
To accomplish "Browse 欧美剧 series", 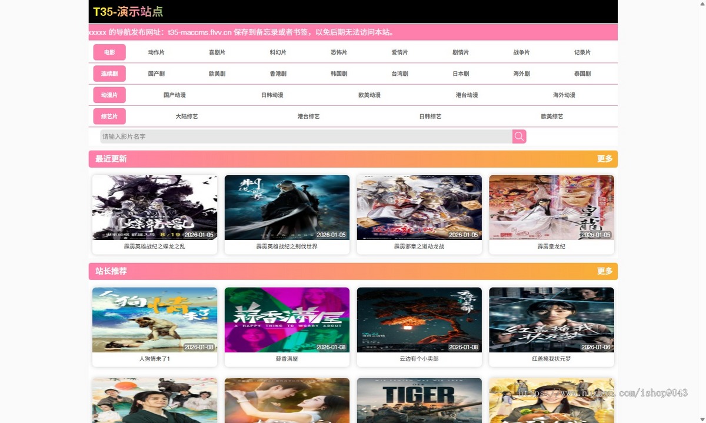I will pos(217,74).
